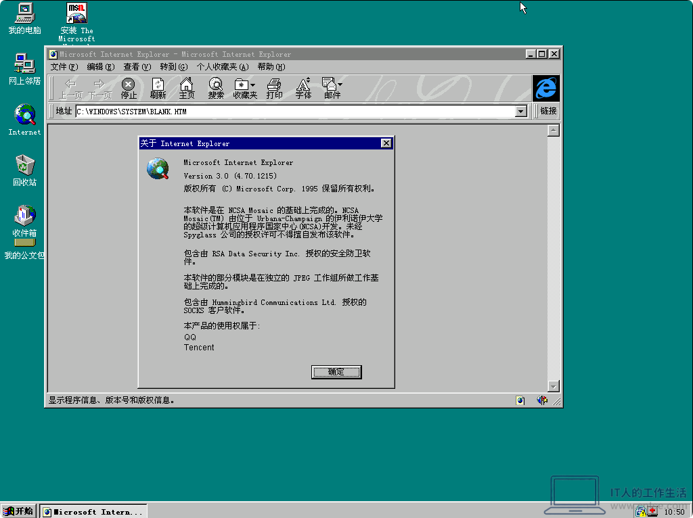Click Microsoft Internet Explorer taskbar button
The width and height of the screenshot is (693, 518).
(x=93, y=511)
